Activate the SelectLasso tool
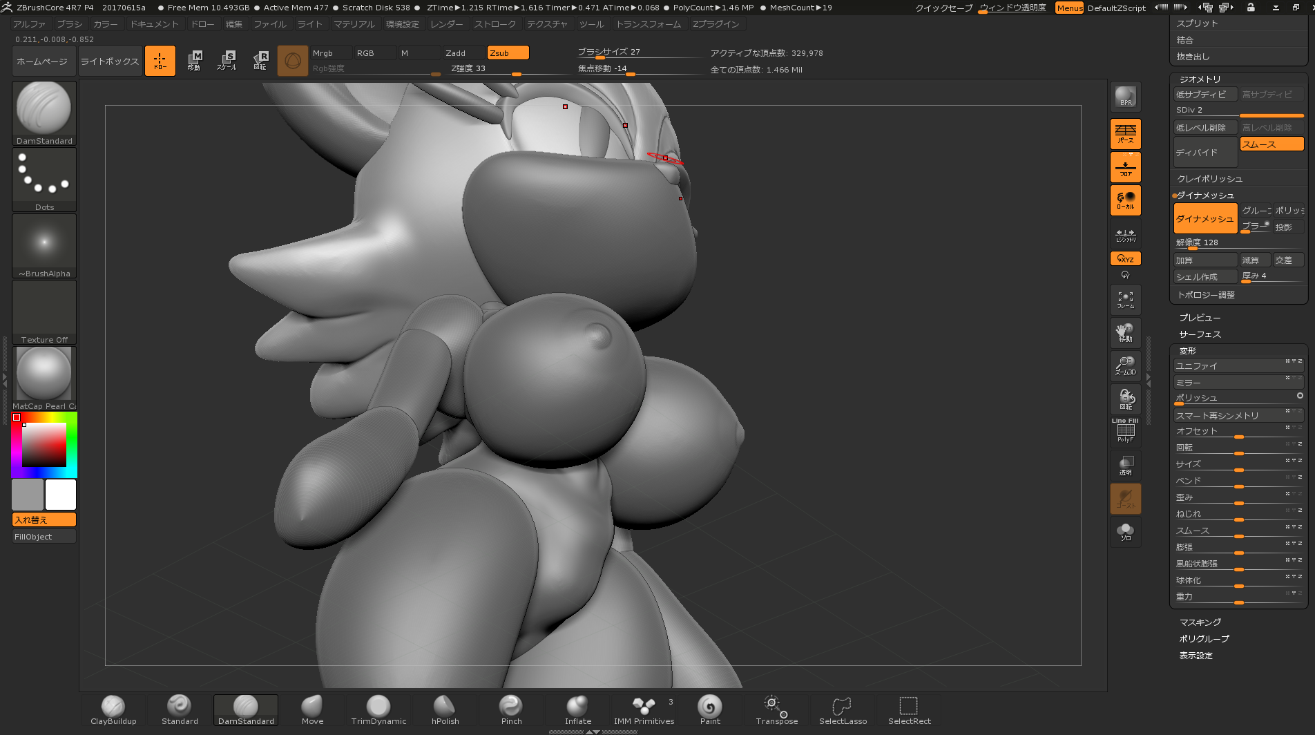This screenshot has width=1315, height=735. (843, 709)
